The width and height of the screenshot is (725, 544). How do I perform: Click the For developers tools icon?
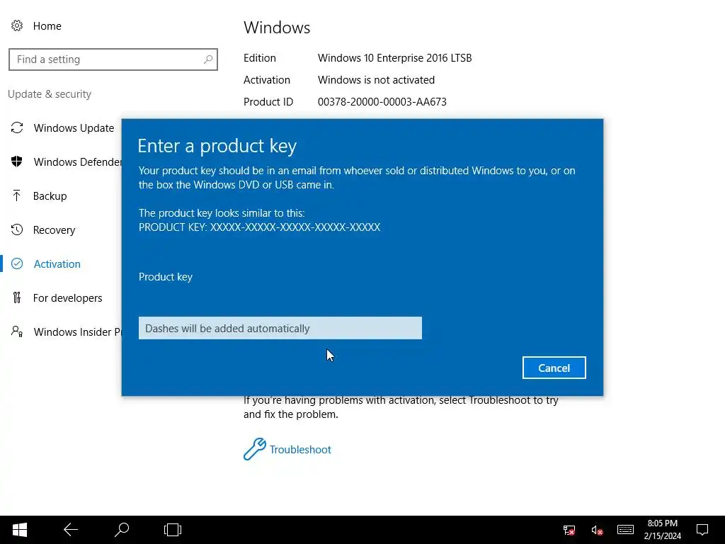coord(17,297)
